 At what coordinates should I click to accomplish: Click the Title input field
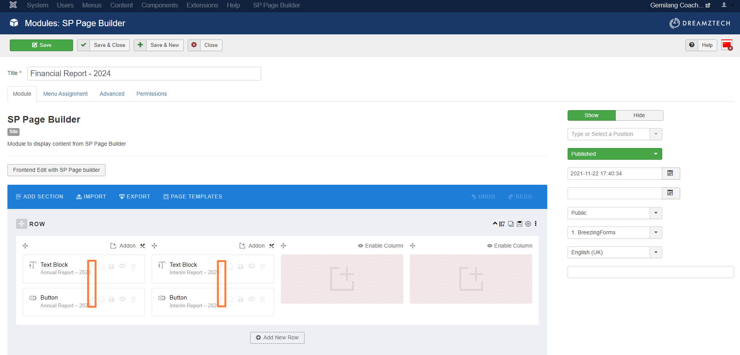(x=144, y=73)
